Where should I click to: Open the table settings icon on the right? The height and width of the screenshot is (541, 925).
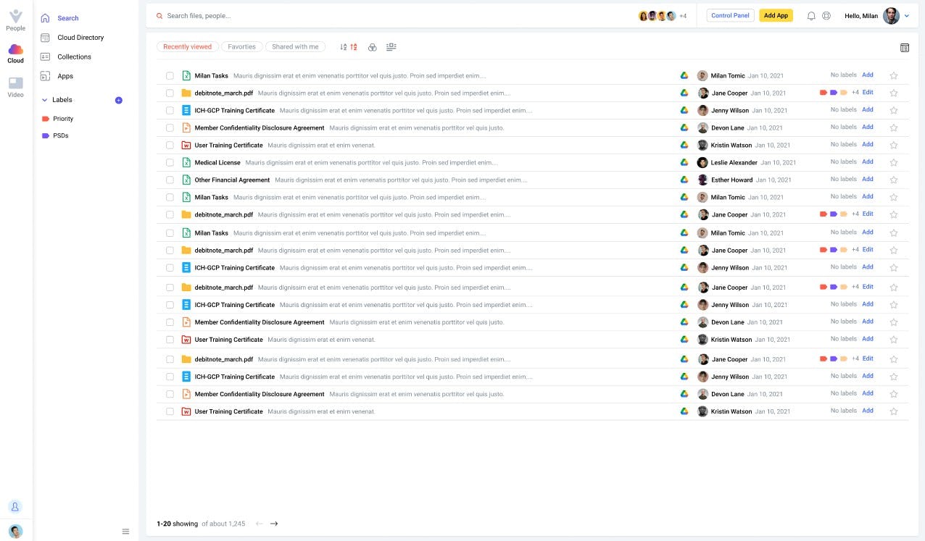tap(905, 47)
